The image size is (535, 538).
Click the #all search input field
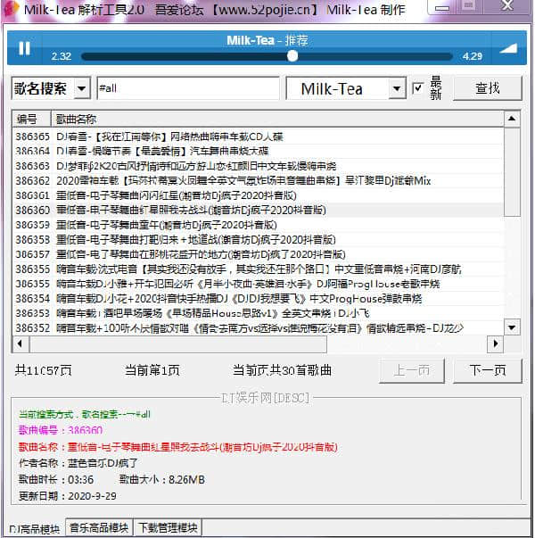[188, 88]
